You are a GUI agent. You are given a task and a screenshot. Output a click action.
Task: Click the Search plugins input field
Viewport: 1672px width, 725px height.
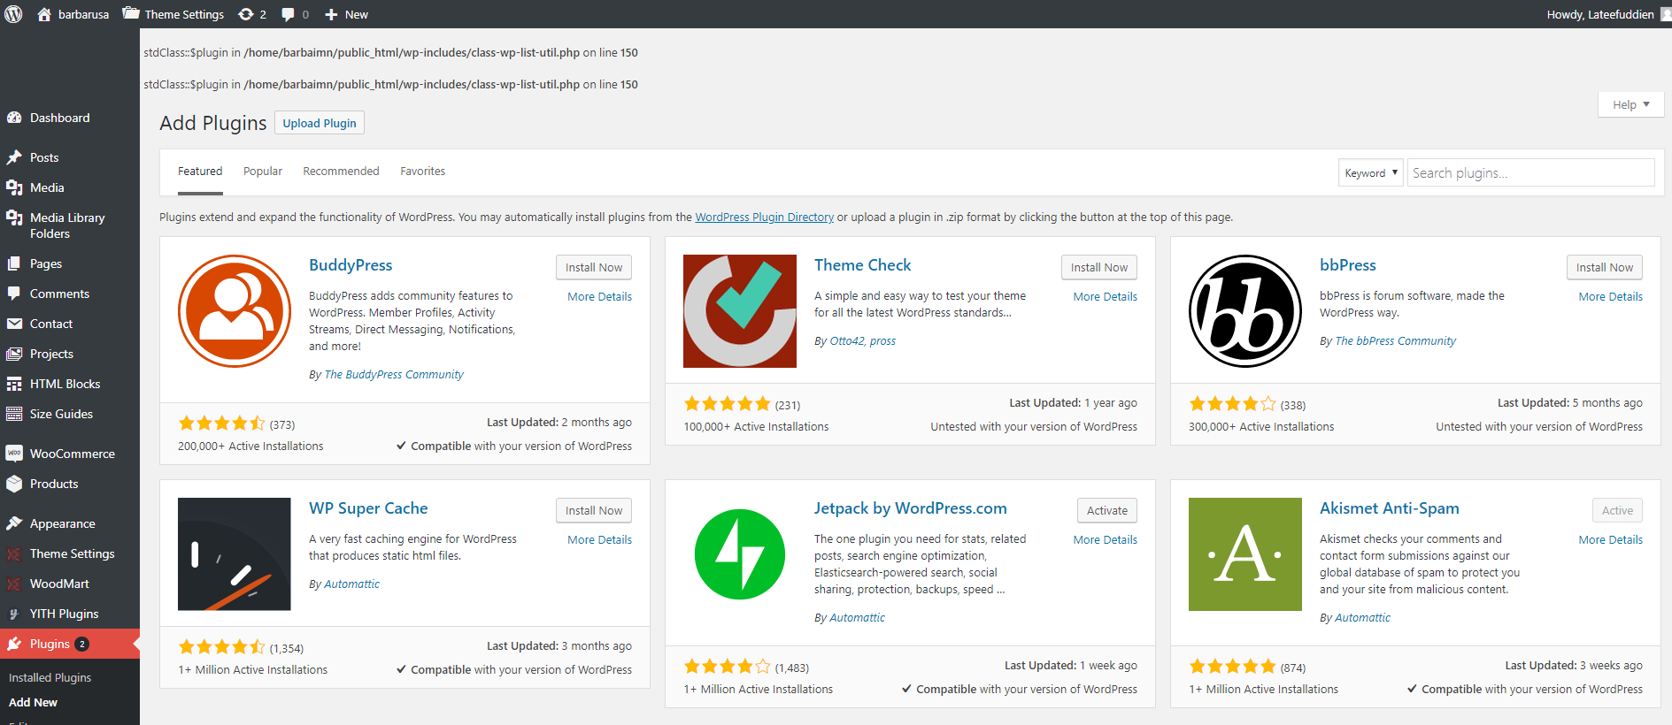[1531, 172]
